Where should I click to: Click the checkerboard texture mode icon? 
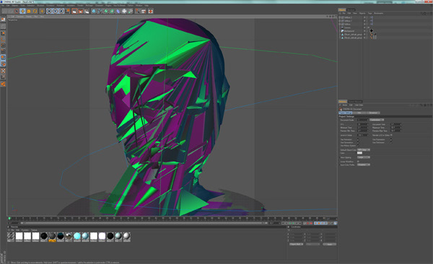click(x=3, y=71)
